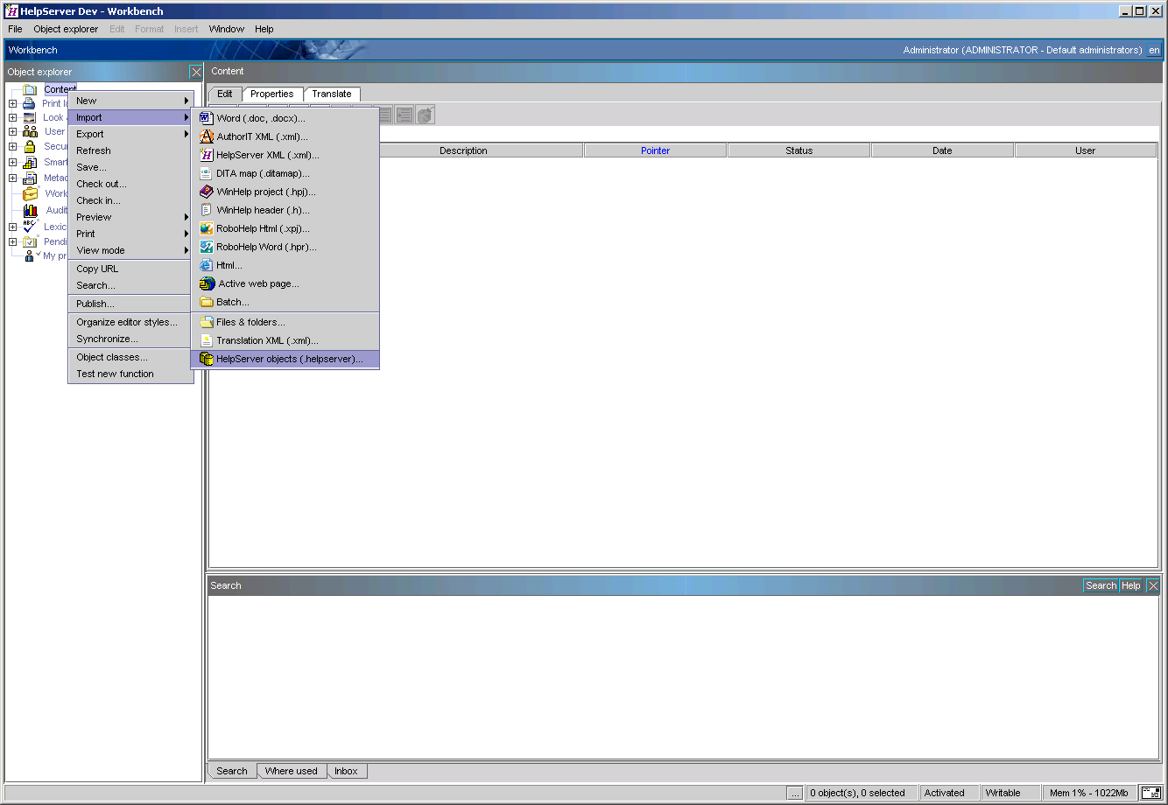Screen dimensions: 1168x805
Task: Choose Check out... menu entry
Action: (x=130, y=184)
